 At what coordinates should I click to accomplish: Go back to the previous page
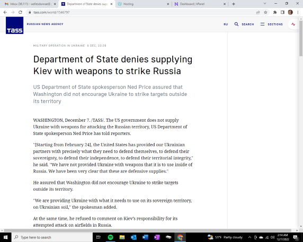pyautogui.click(x=5, y=12)
